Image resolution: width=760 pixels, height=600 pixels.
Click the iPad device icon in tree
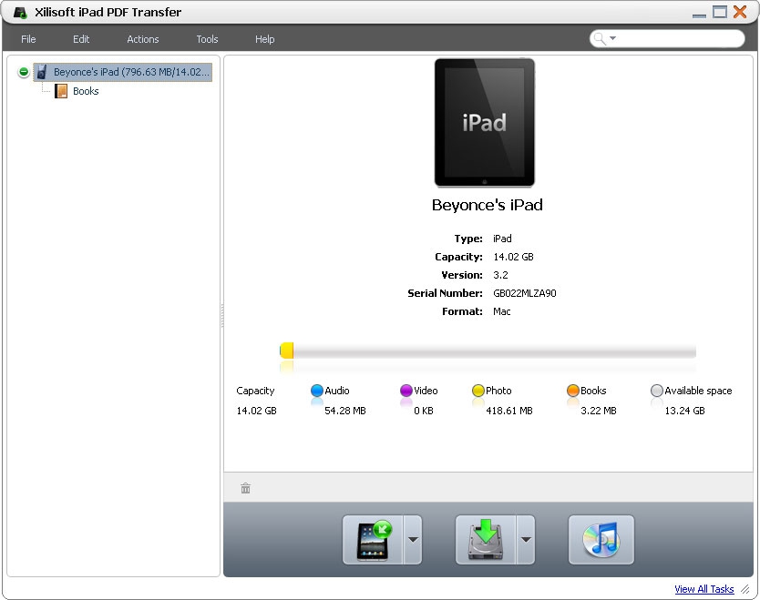pyautogui.click(x=42, y=72)
